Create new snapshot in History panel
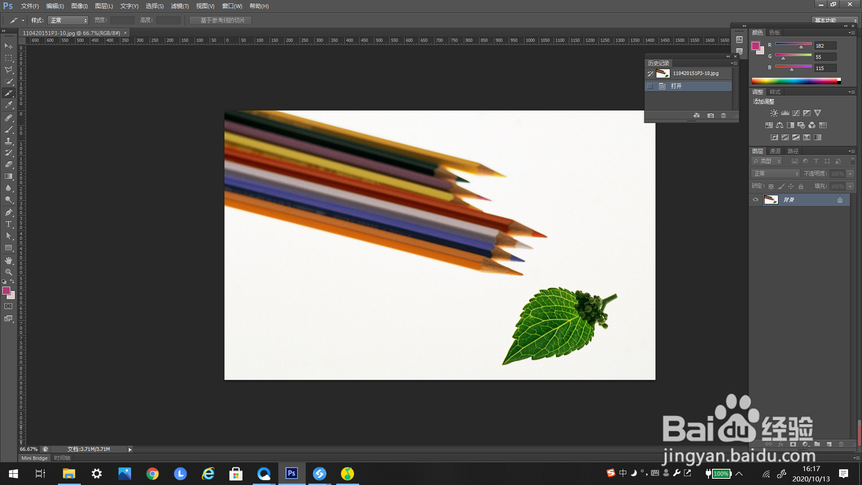862x485 pixels. [x=711, y=115]
